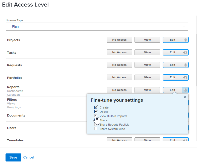
Task: Open gear settings for Requests row
Action: coord(185,65)
